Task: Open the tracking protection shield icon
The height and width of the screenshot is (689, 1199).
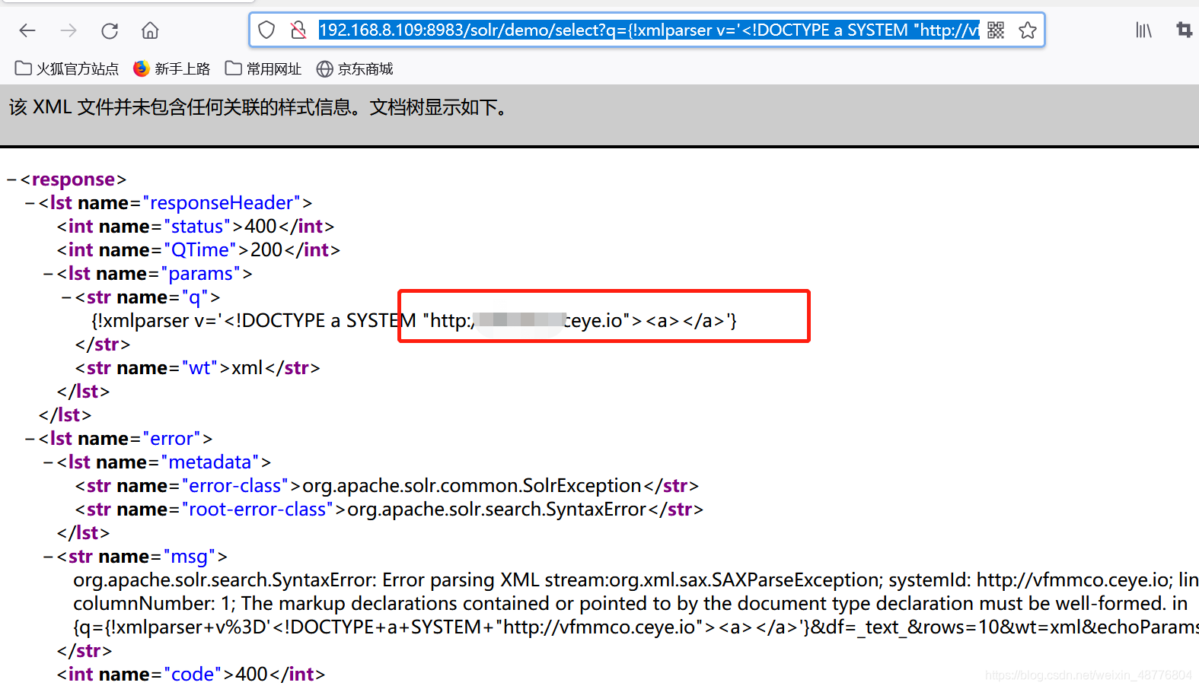Action: pyautogui.click(x=266, y=30)
